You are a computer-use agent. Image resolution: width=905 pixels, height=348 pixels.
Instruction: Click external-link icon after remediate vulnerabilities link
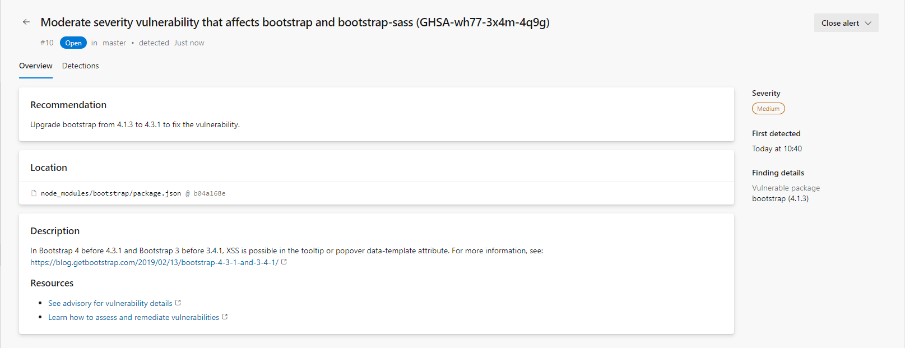225,317
